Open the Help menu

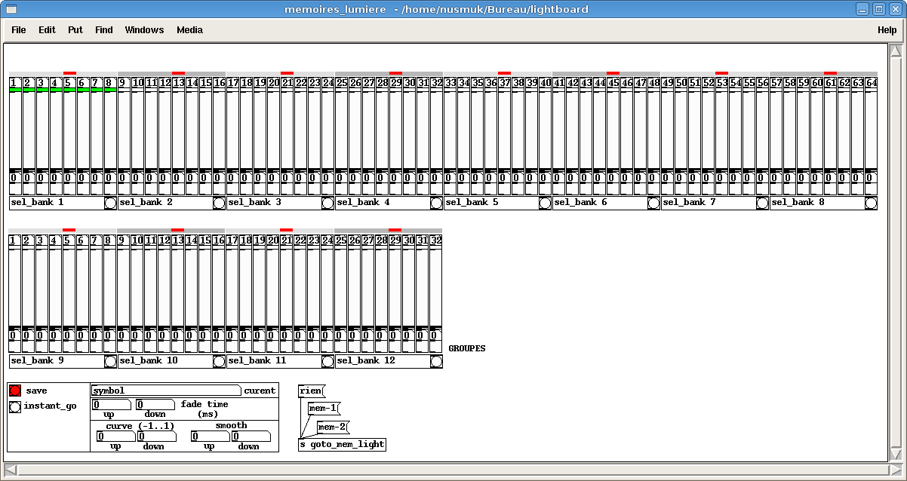[887, 30]
